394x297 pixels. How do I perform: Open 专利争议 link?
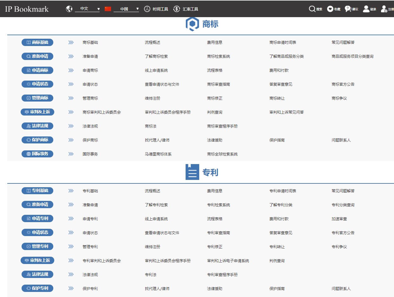pyautogui.click(x=339, y=247)
